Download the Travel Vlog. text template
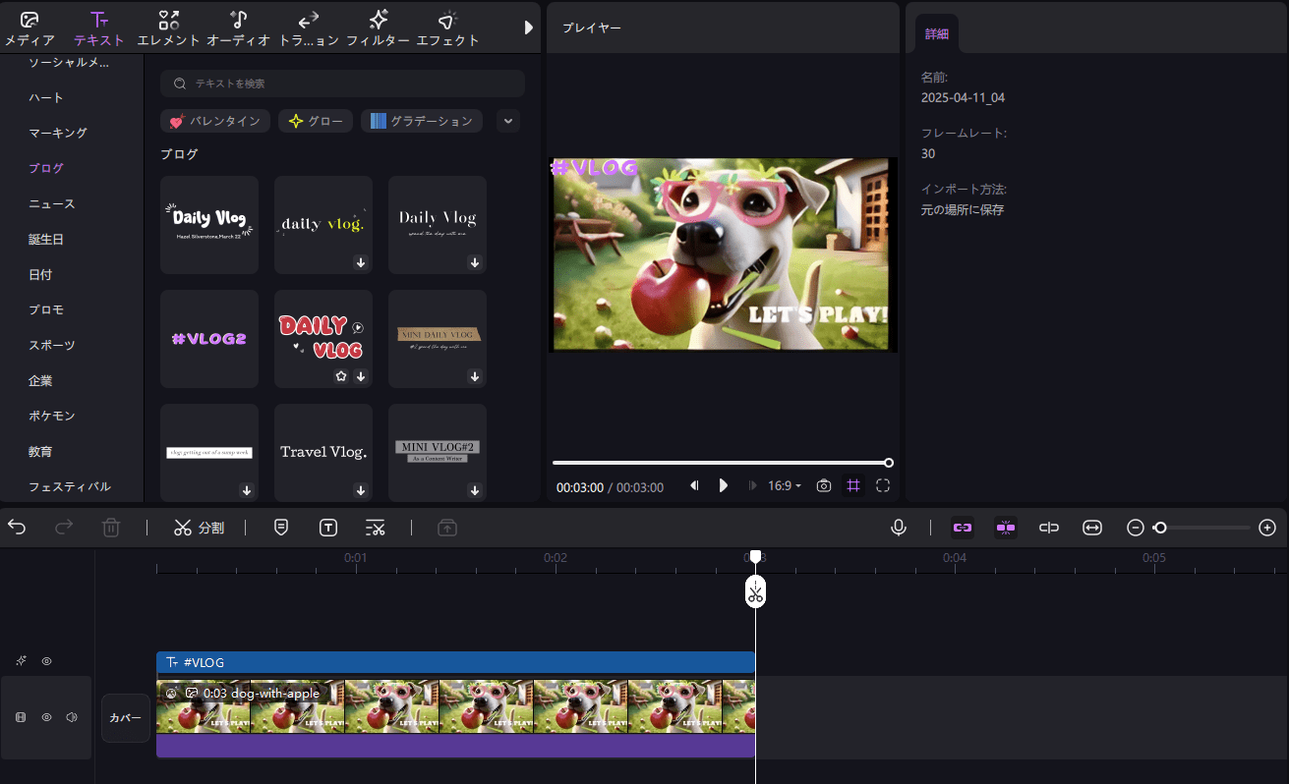Screen dimensions: 1289x784 361,490
